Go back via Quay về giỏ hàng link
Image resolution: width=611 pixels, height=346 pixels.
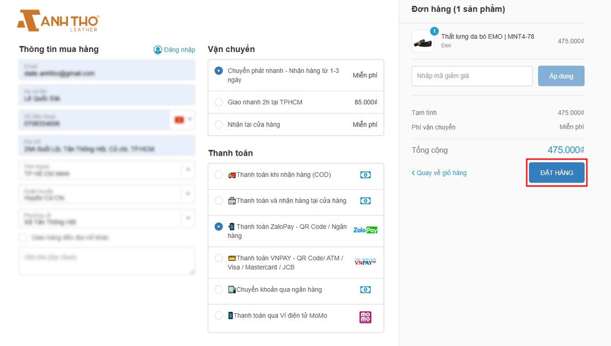(x=439, y=172)
